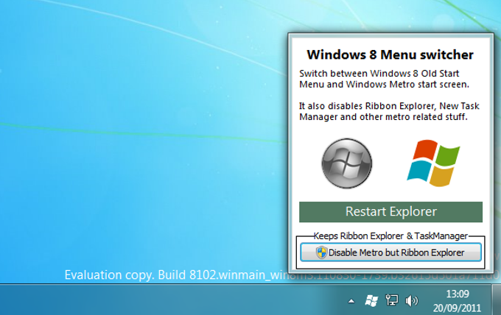Click Disable Metro but Ribbon Explorer button
Image resolution: width=501 pixels, height=315 pixels.
click(390, 252)
